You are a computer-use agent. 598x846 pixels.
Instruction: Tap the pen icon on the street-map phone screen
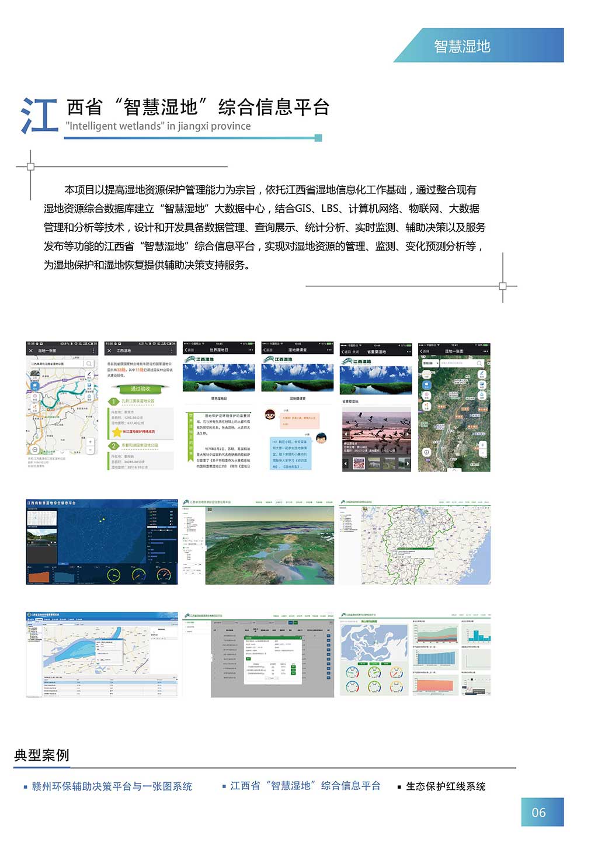coord(89,375)
